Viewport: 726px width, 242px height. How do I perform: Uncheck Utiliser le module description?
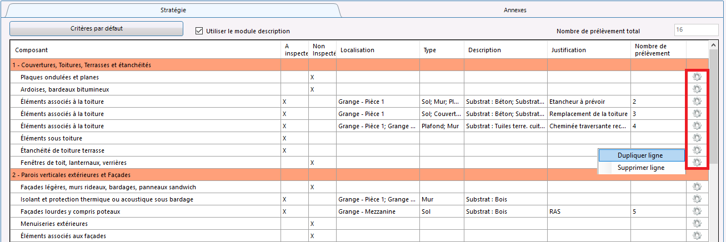(199, 31)
